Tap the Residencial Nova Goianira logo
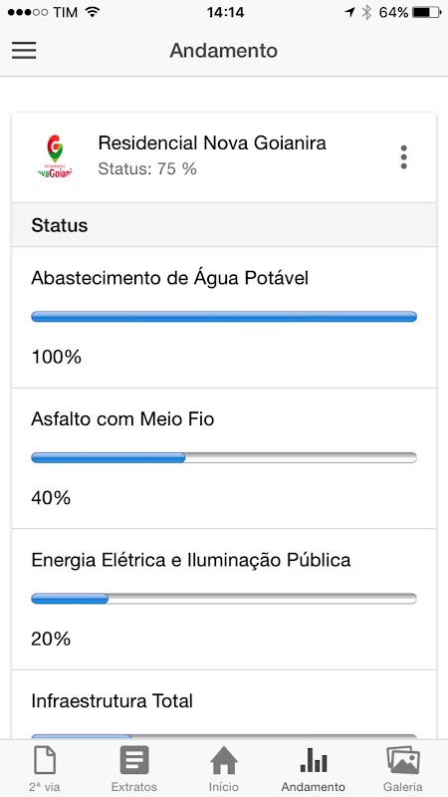The image size is (448, 797). (x=55, y=156)
